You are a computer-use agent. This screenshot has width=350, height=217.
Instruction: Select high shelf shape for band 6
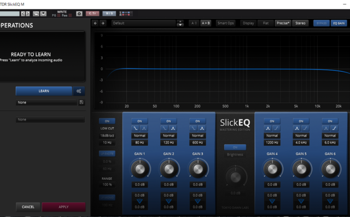[x=334, y=128]
